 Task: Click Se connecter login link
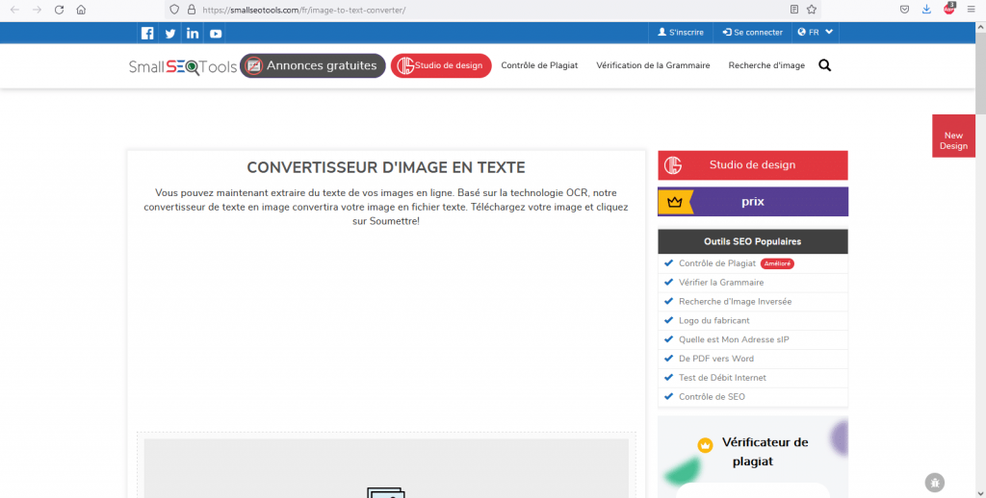coord(752,32)
